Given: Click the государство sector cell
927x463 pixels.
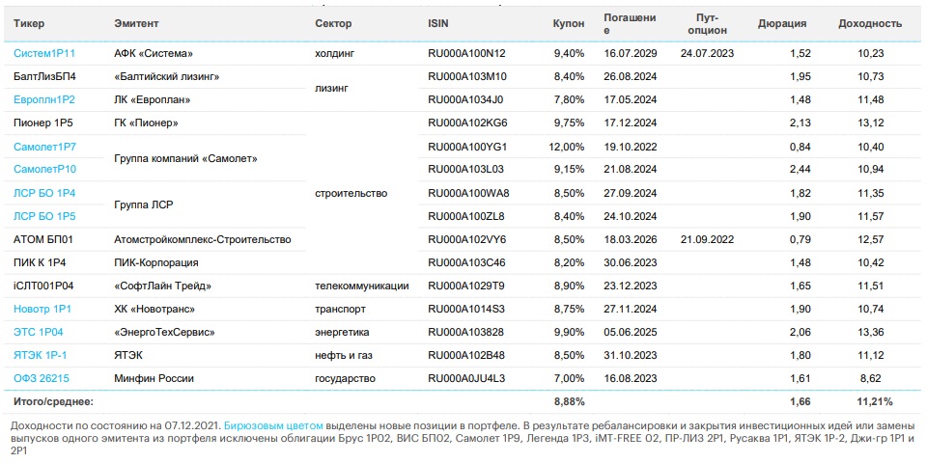Looking at the screenshot, I should [346, 378].
